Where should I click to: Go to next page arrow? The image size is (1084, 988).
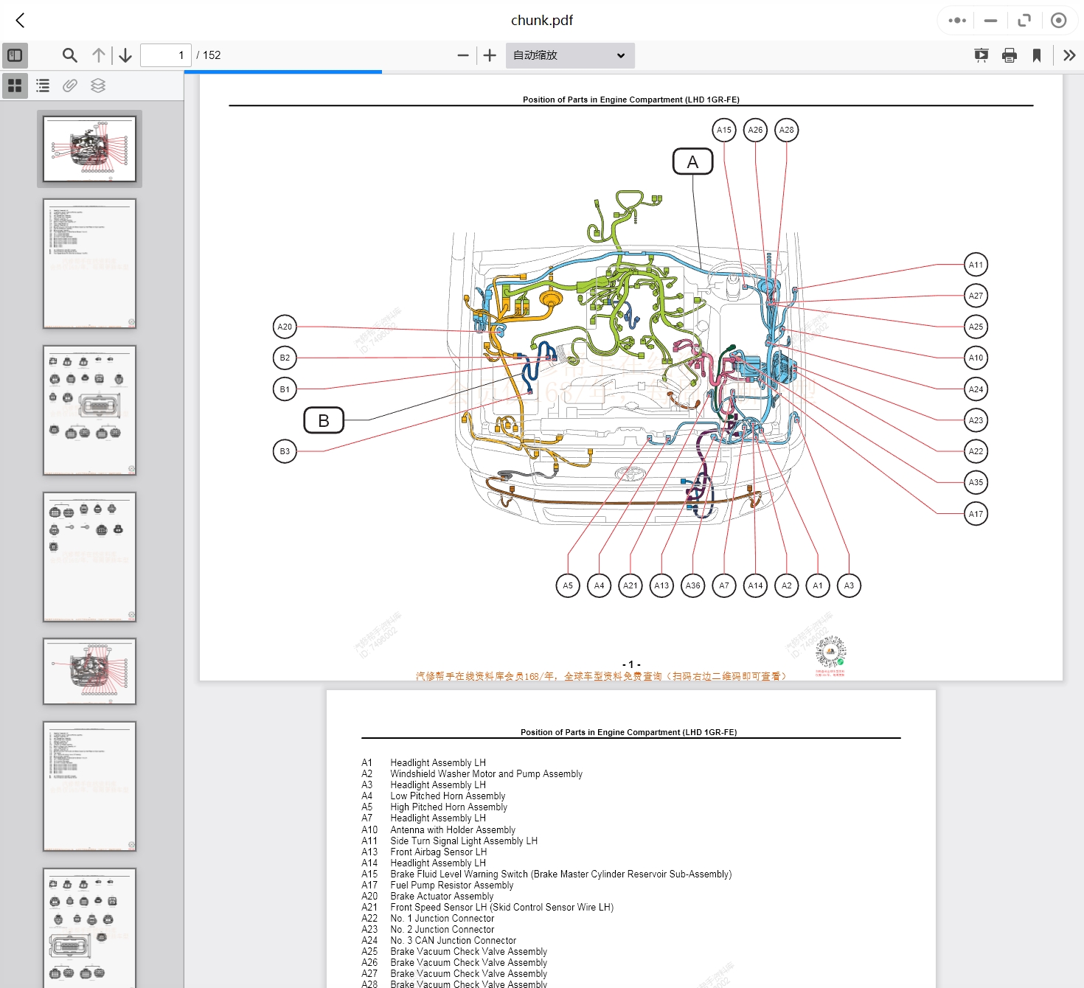click(x=125, y=55)
